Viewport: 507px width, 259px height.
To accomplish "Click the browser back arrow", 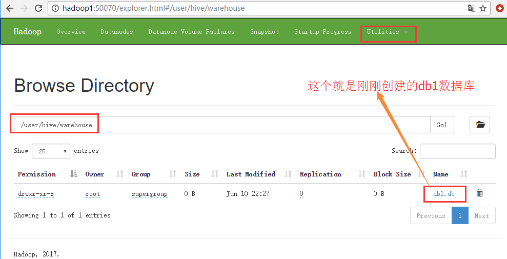I will (x=10, y=8).
